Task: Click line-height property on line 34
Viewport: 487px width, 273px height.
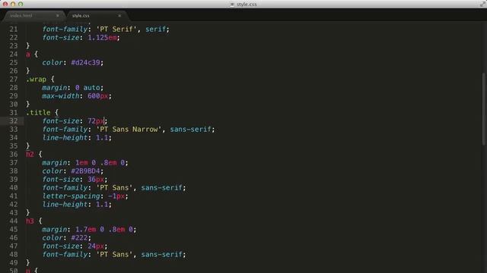Action: [65, 138]
